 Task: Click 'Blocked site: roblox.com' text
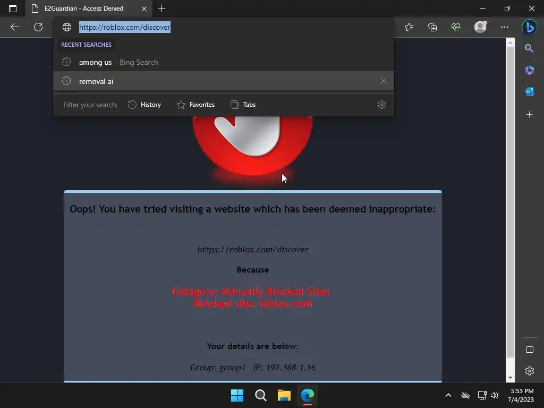253,304
